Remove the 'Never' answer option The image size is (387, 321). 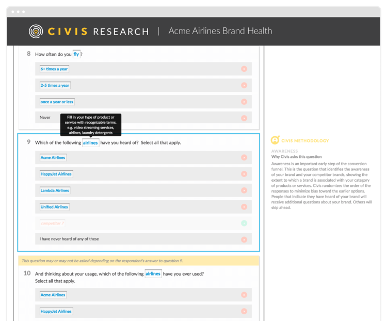(244, 118)
